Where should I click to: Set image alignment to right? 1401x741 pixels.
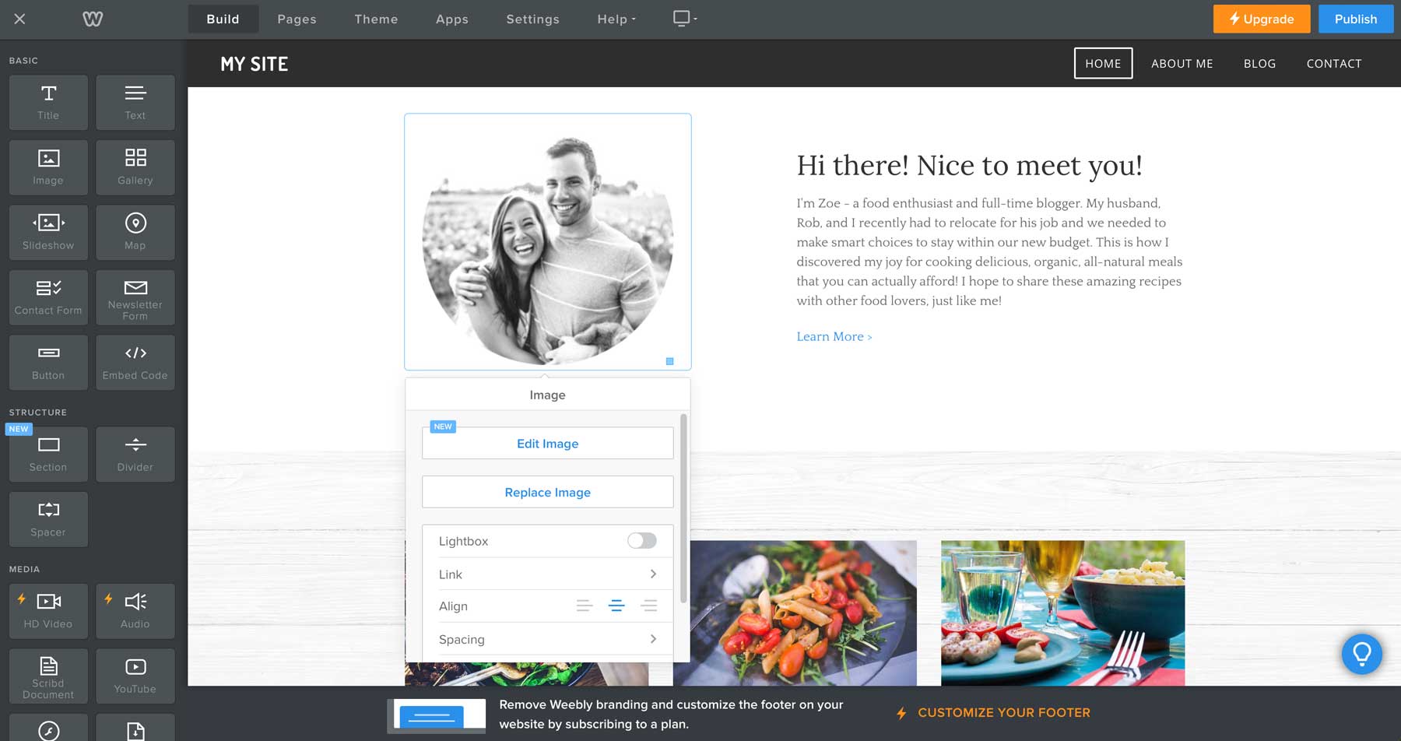(x=648, y=606)
